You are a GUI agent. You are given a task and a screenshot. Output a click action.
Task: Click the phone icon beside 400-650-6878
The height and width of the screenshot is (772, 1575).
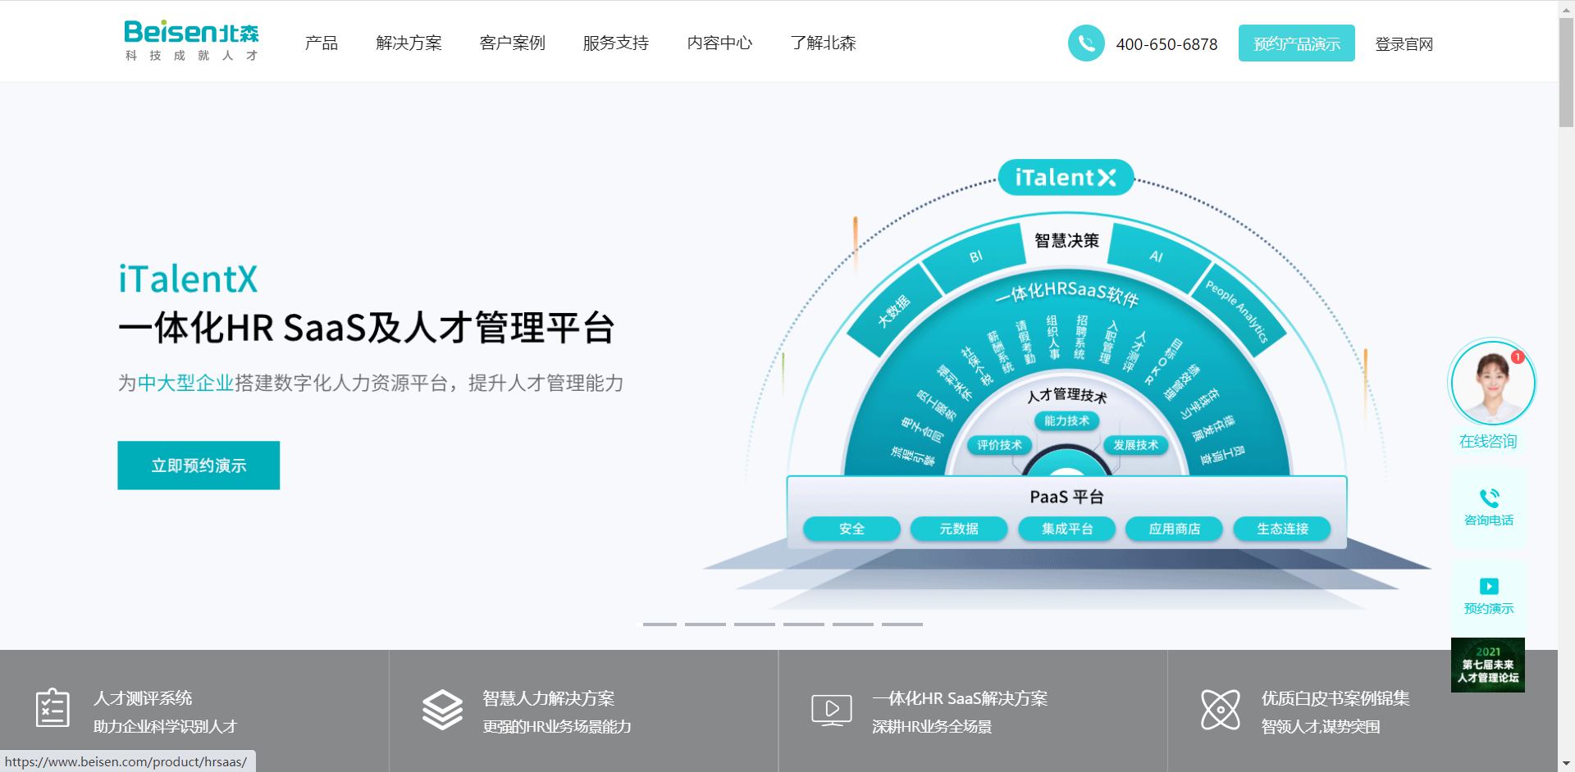1086,43
